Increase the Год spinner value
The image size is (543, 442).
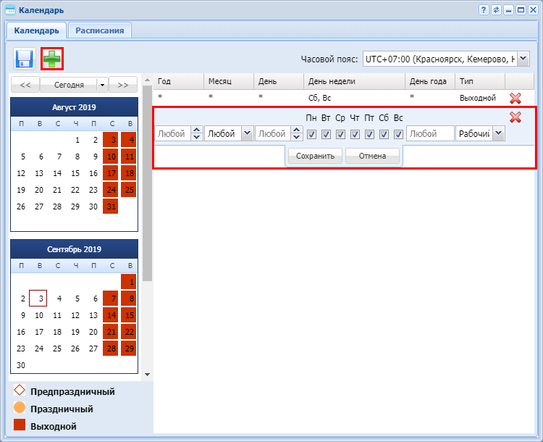pos(197,130)
